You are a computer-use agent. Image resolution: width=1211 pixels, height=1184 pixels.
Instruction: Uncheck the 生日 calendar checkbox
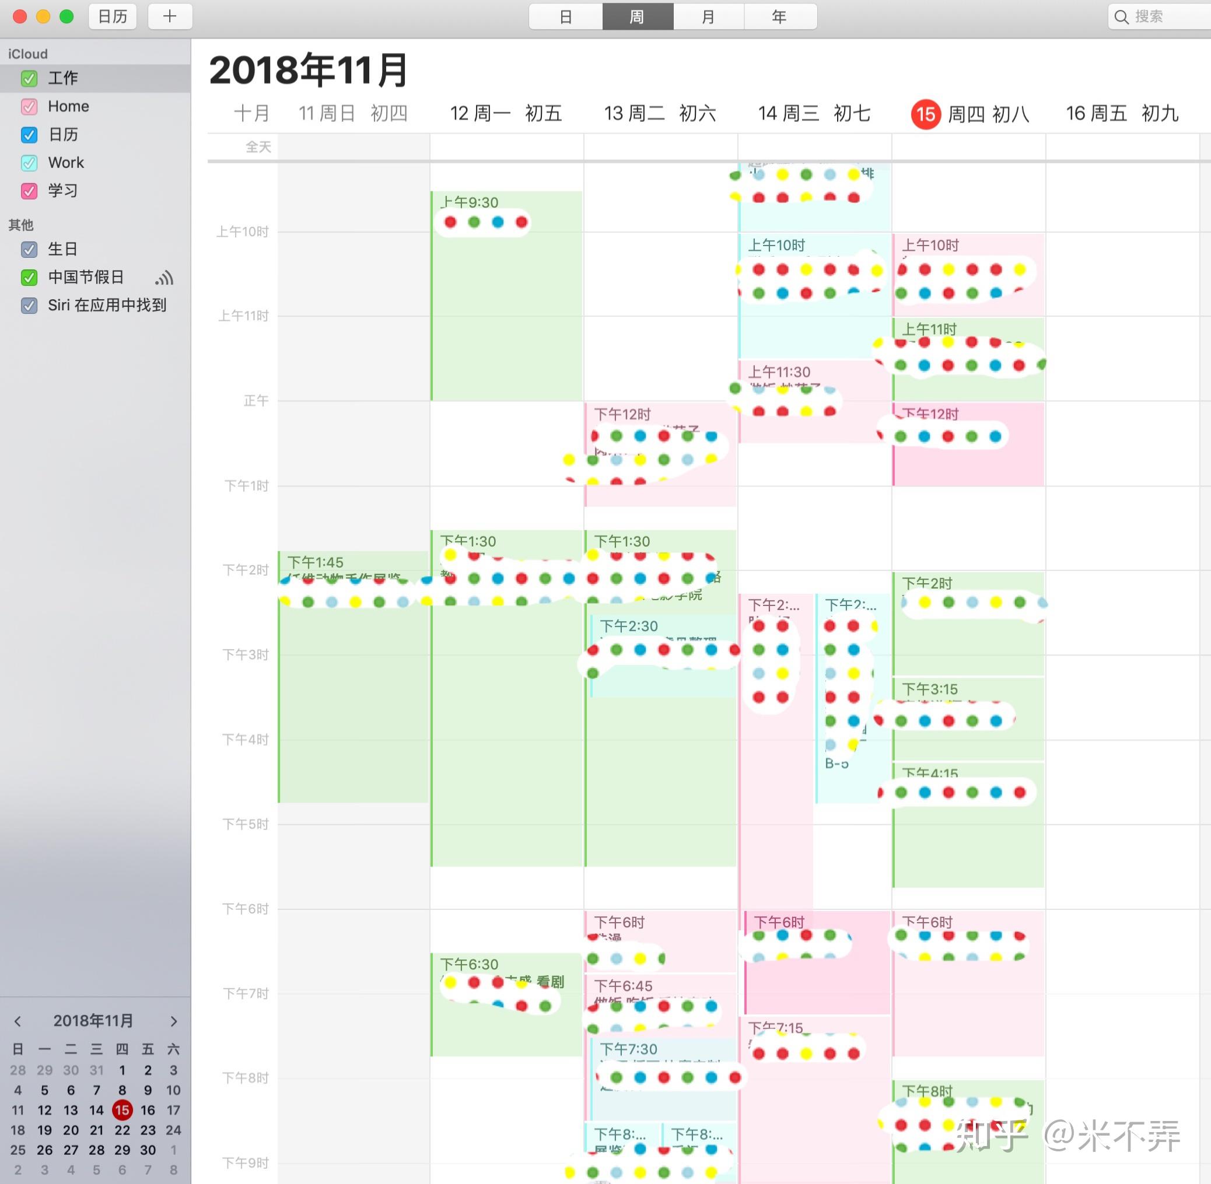[x=29, y=250]
